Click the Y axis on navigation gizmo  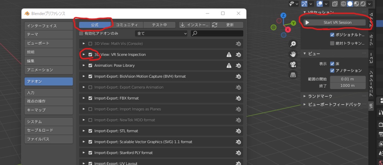pos(293,23)
